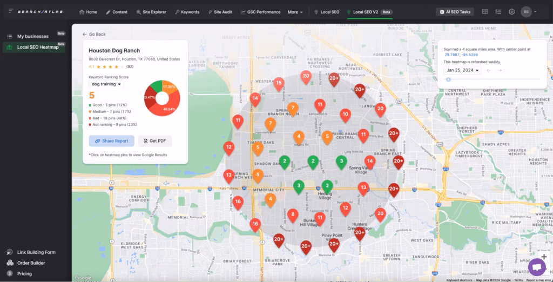Click the next date arrow
Viewport: 553px width, 282px height.
(x=500, y=70)
